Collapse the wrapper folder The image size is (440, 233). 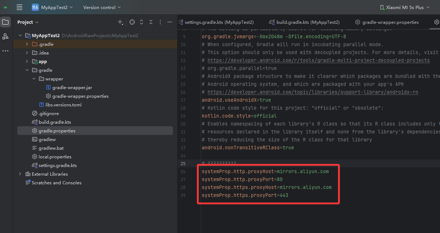point(34,79)
